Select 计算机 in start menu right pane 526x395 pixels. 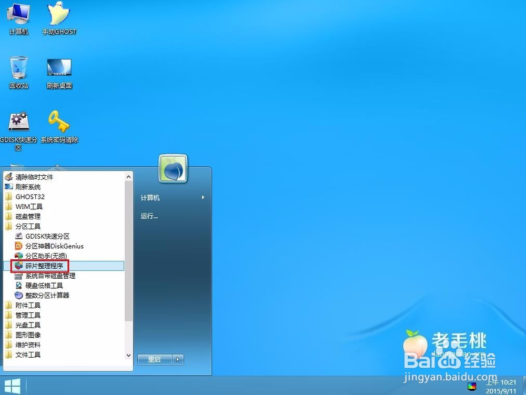[150, 198]
